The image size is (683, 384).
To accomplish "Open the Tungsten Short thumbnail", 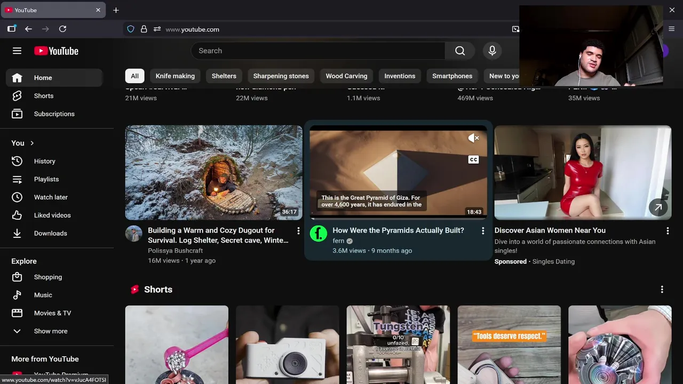I will (398, 345).
